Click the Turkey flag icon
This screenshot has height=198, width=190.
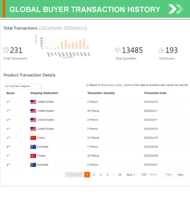click(x=33, y=156)
